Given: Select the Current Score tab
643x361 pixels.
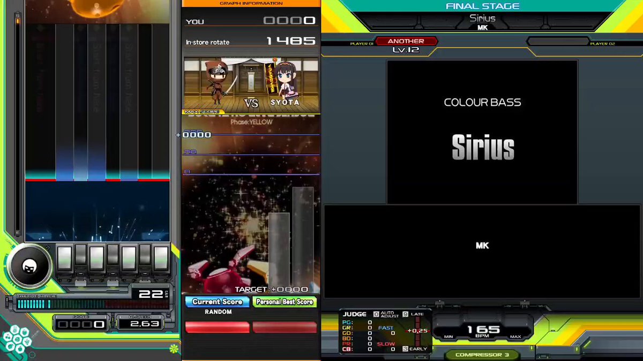Looking at the screenshot, I should [x=217, y=302].
